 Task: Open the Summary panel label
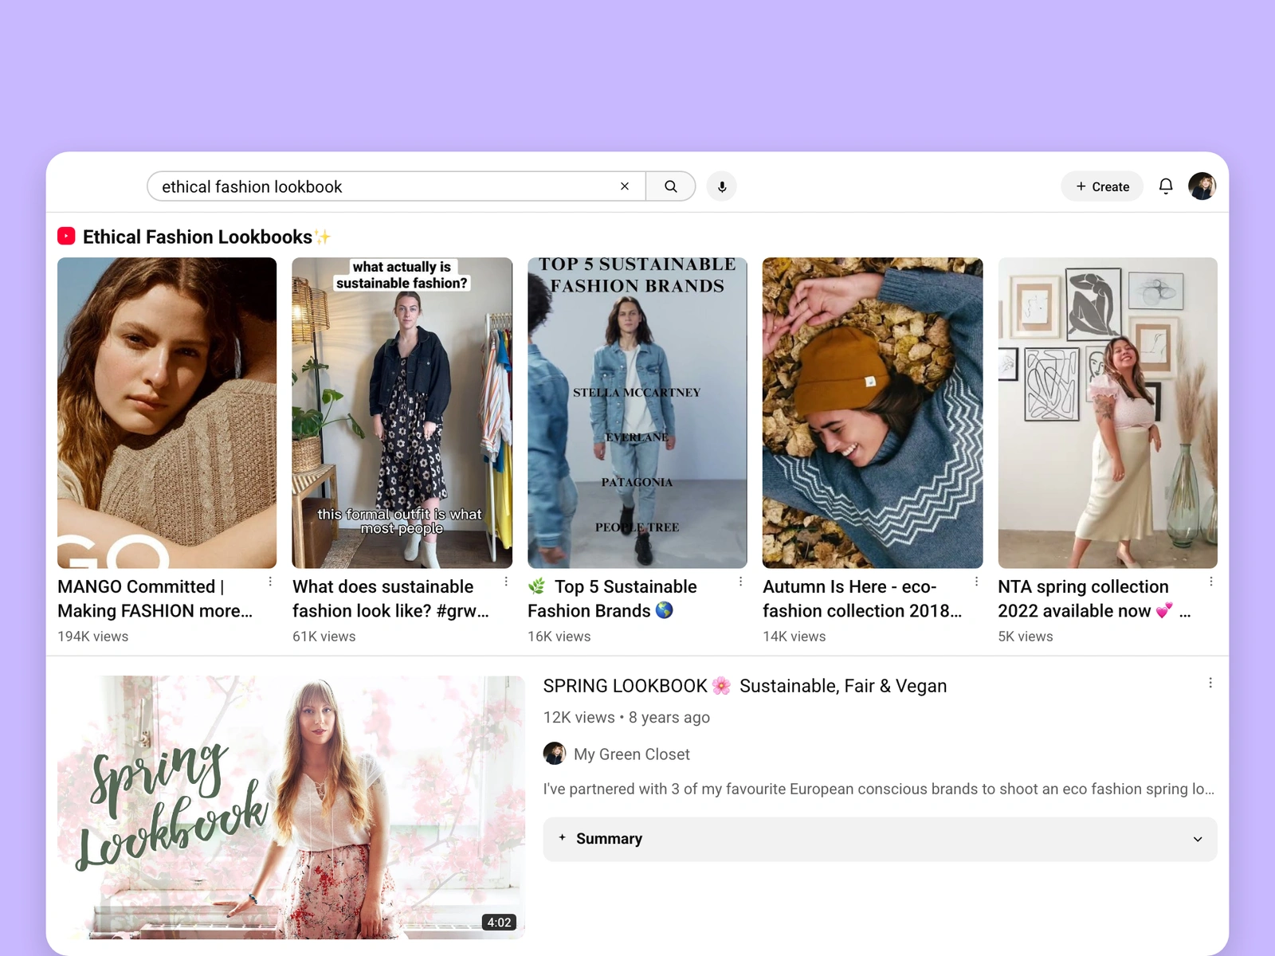click(x=609, y=839)
